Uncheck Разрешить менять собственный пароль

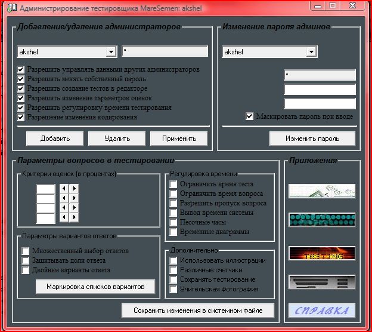pos(21,79)
